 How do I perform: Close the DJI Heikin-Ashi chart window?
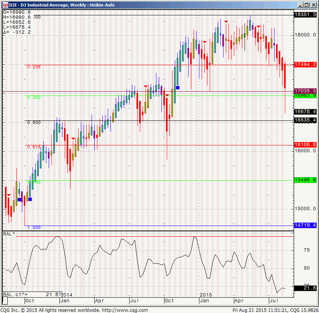tap(313, 5)
